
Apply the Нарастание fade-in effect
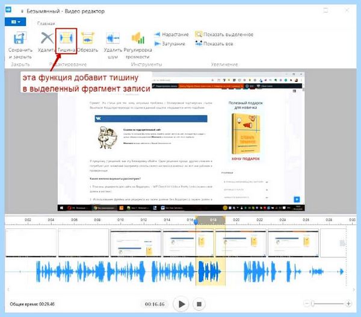(x=171, y=34)
